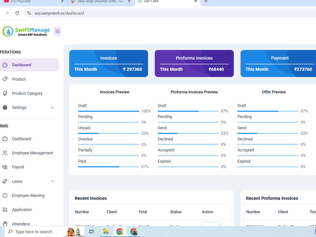Screen dimensions: 316x237
Task: Click the Product Category tags icon
Action: pyautogui.click(x=5, y=93)
